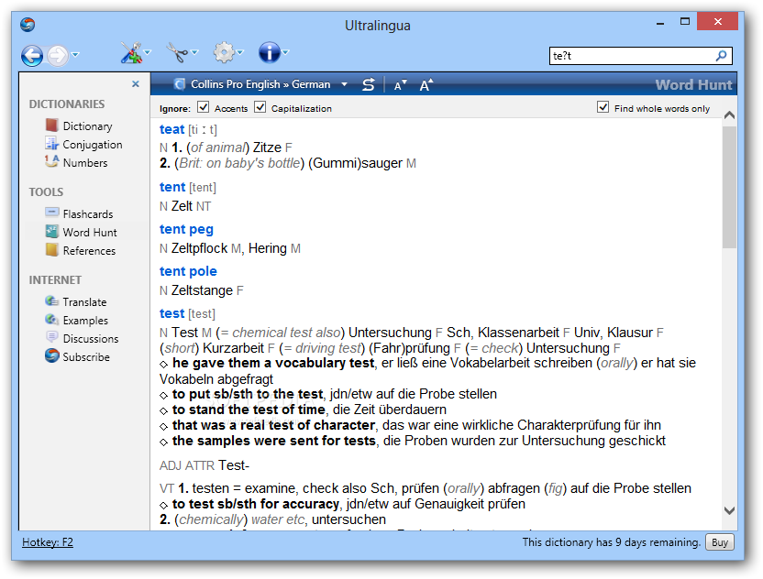Screen dimensions: 763x579
Task: Open Subscribe under Internet
Action: tap(77, 356)
